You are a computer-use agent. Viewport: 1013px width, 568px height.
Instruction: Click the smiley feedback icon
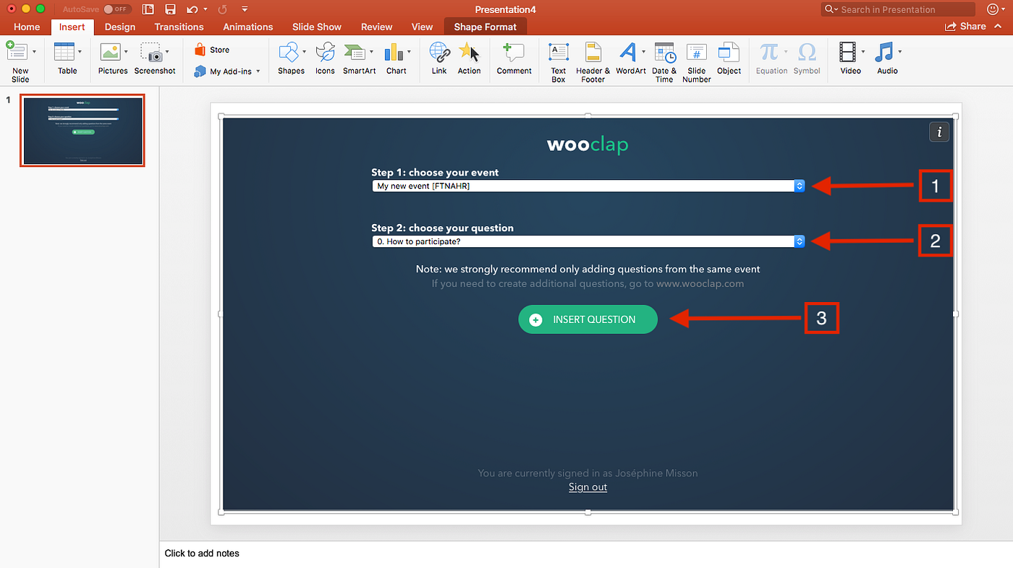[x=993, y=9]
